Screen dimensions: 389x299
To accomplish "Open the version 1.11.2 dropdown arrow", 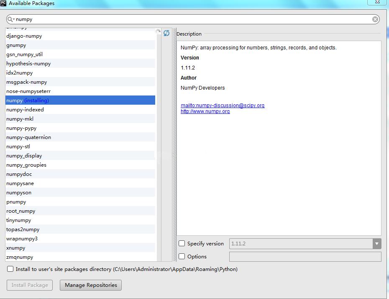I will [x=377, y=243].
